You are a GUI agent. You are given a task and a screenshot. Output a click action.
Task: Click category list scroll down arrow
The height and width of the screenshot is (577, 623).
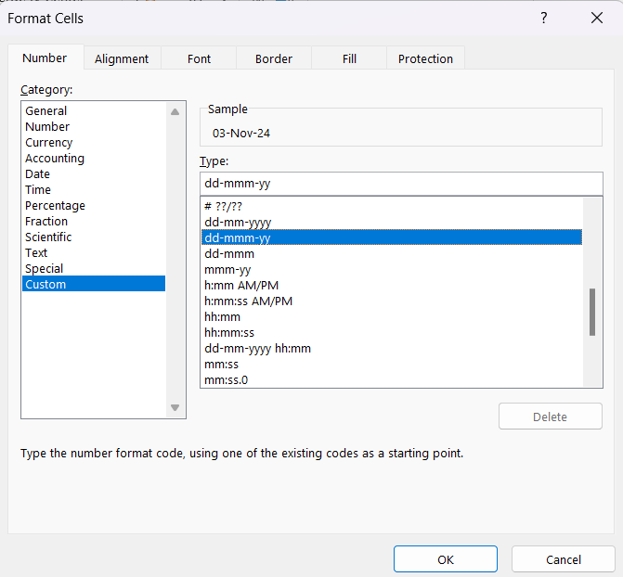[x=175, y=407]
